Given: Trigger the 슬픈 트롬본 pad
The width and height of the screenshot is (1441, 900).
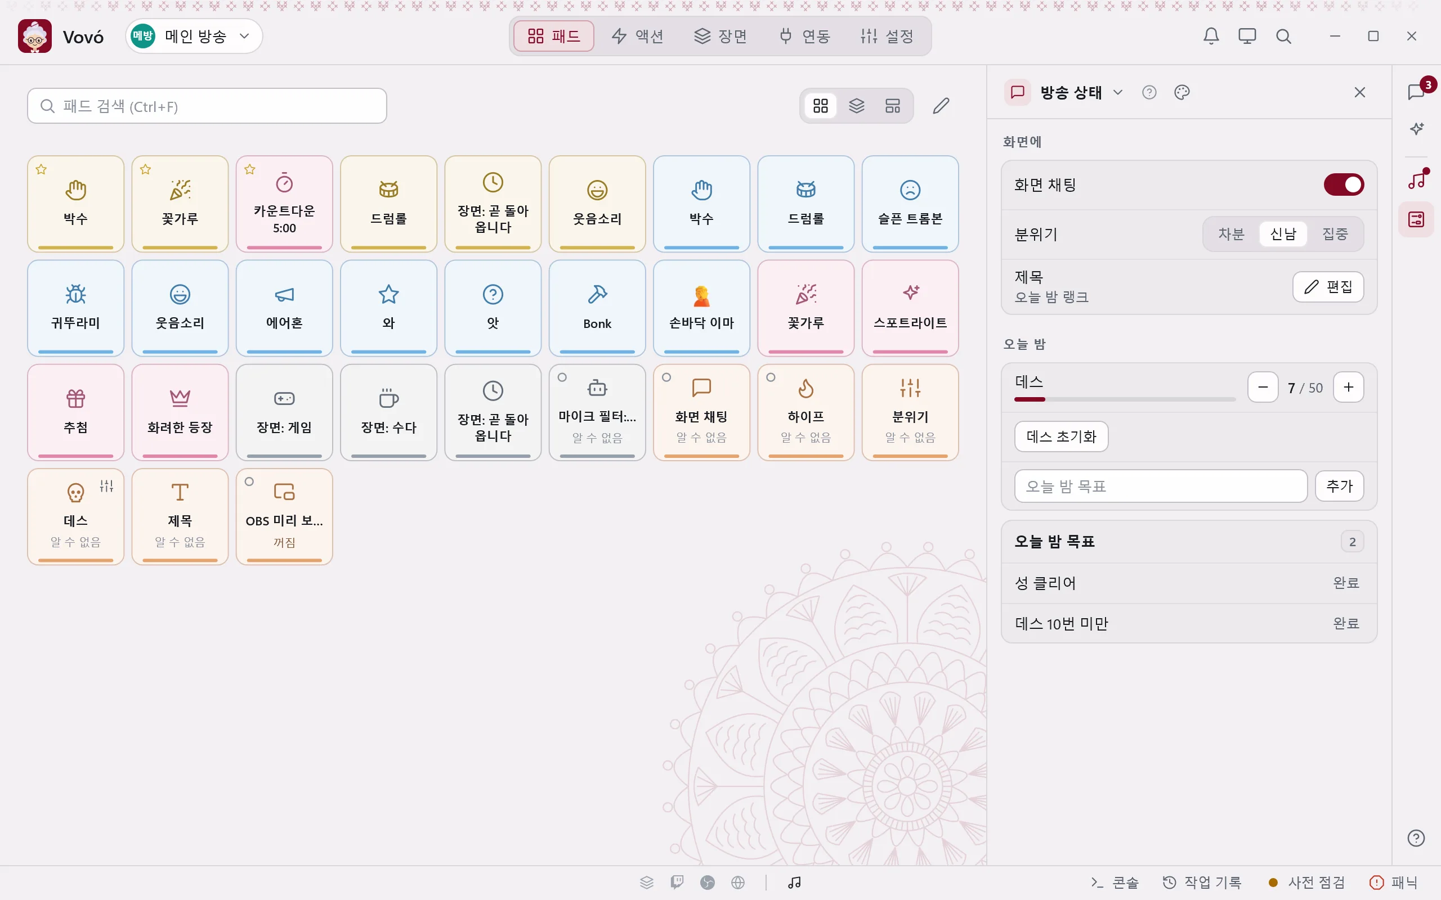Looking at the screenshot, I should [x=910, y=204].
